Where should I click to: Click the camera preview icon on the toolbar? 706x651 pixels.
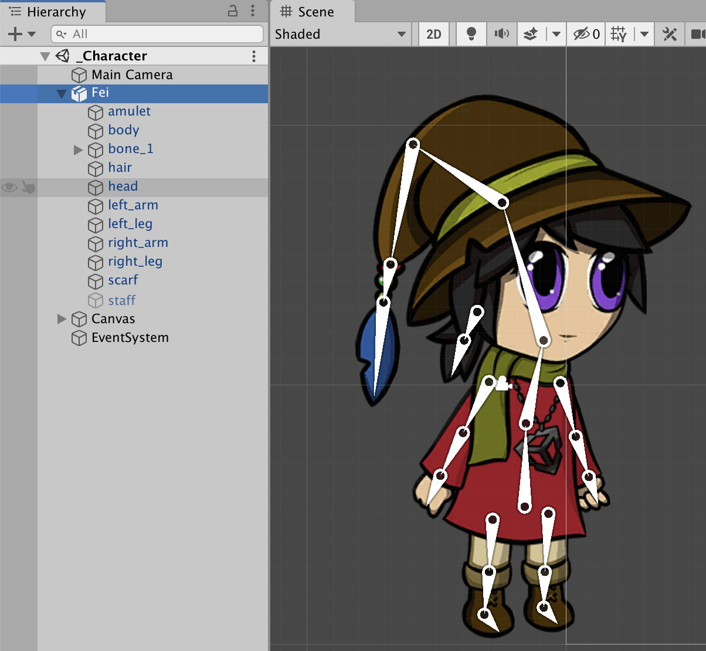click(699, 33)
